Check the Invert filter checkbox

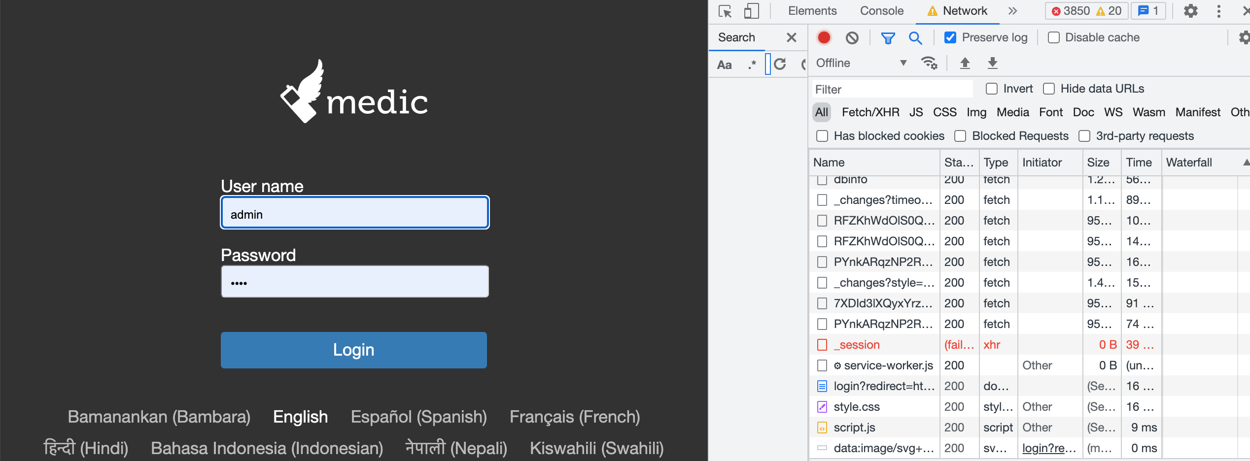[991, 89]
